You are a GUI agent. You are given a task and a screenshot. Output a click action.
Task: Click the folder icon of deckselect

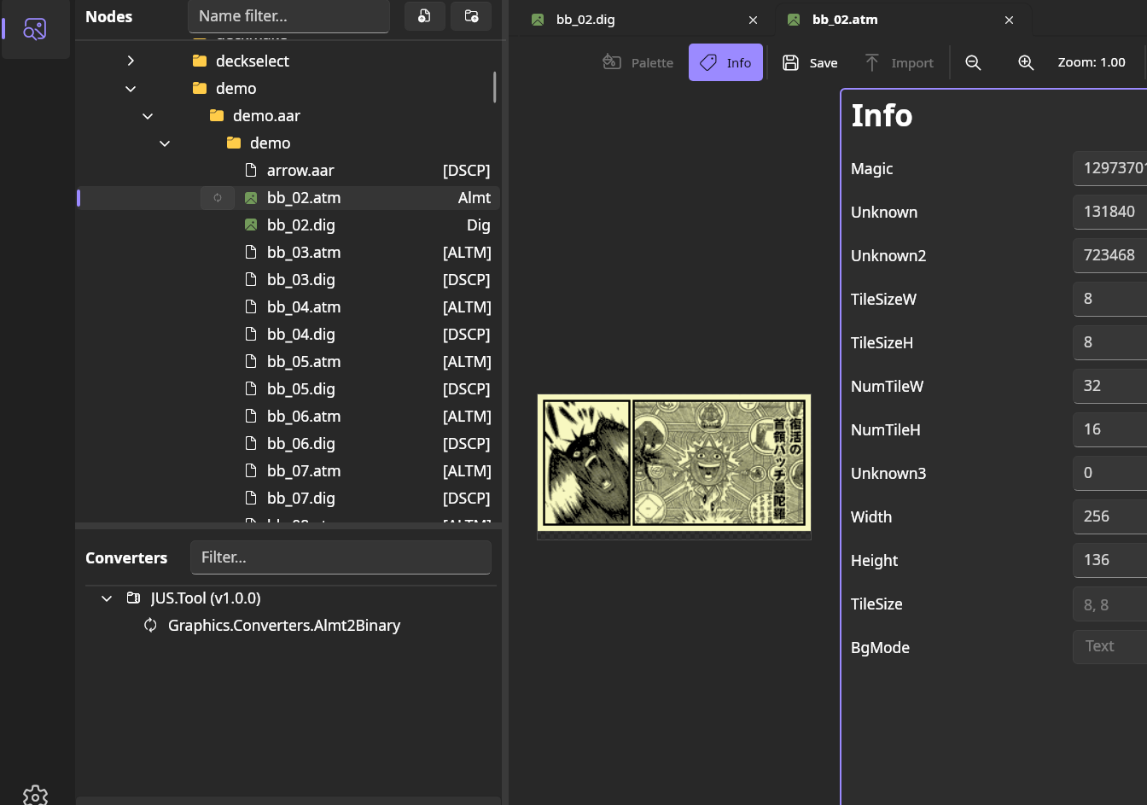[200, 61]
